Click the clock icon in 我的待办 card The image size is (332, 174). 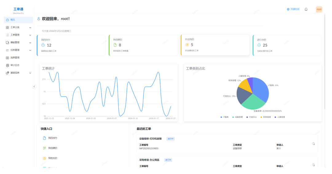pos(43,45)
